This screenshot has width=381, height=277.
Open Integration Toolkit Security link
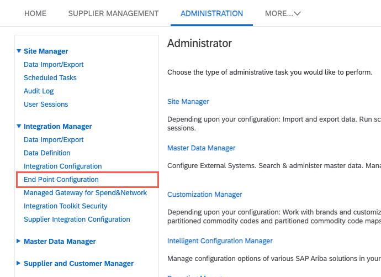65,206
